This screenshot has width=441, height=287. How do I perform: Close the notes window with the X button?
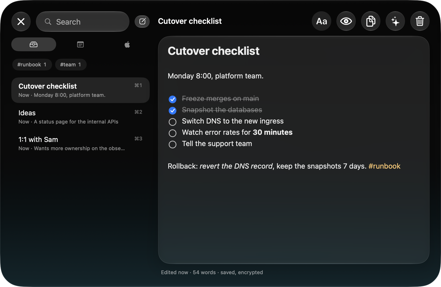pyautogui.click(x=21, y=22)
